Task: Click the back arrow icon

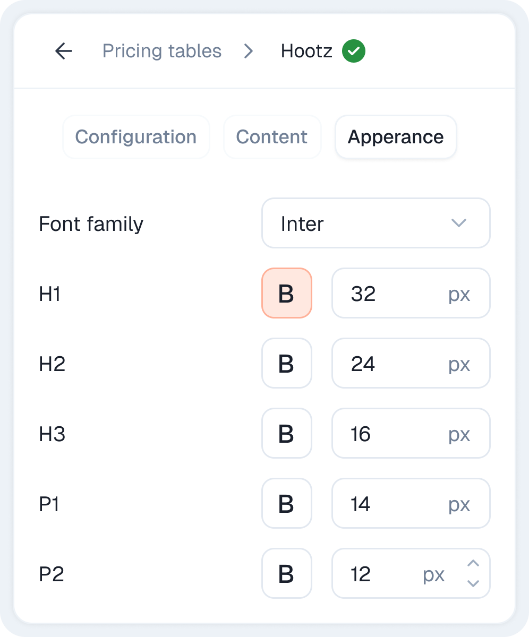Action: click(64, 51)
